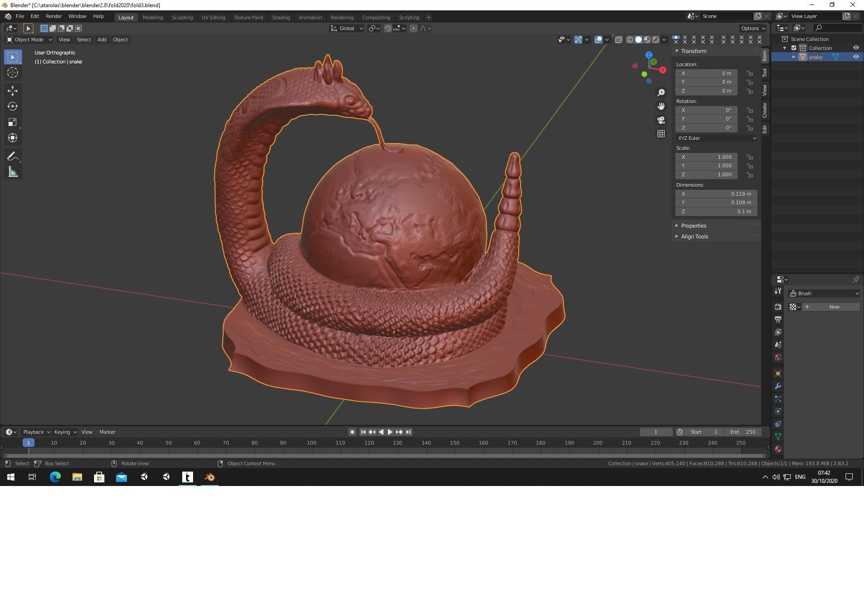Screen dimensions: 864x612
Task: Select the Select Box tool
Action: coord(13,57)
